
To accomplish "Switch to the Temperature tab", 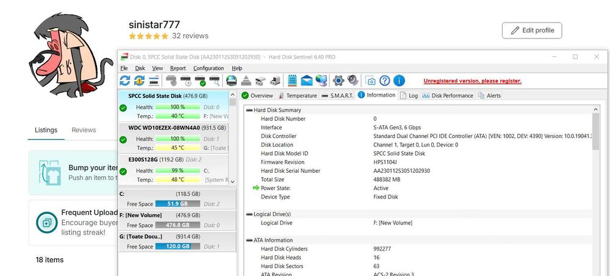I will [x=298, y=95].
